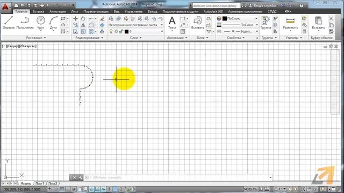Expand the Утилиты panel
This screenshot has height=193, width=344.
(294, 38)
